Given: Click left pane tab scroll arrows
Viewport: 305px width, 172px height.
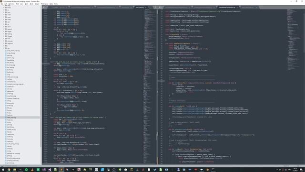Looking at the screenshot, I should pos(44,7).
